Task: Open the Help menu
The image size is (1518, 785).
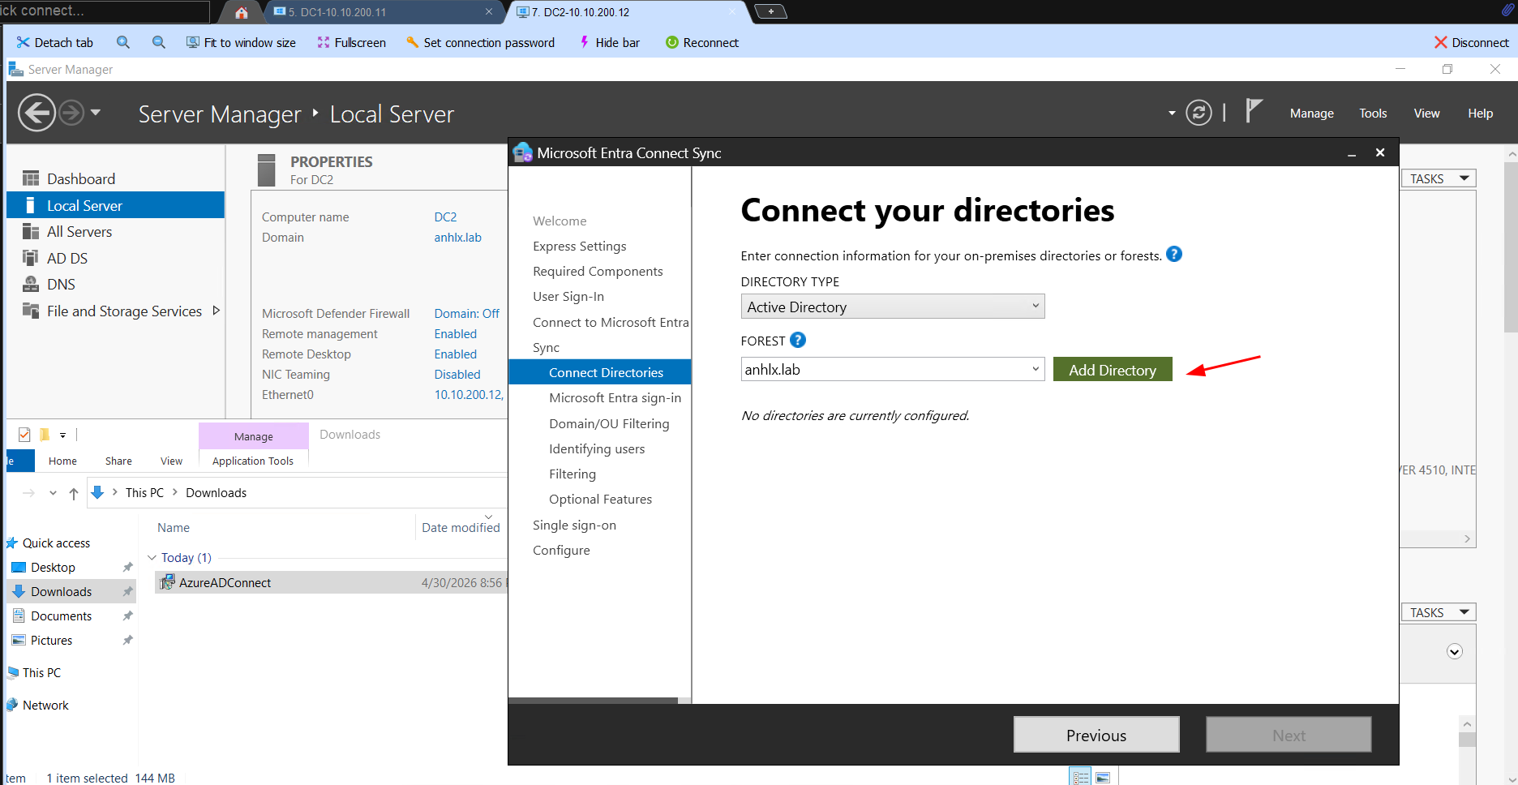Action: click(1480, 114)
